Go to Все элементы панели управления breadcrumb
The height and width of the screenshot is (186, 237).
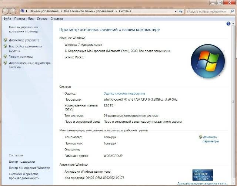click(x=89, y=11)
